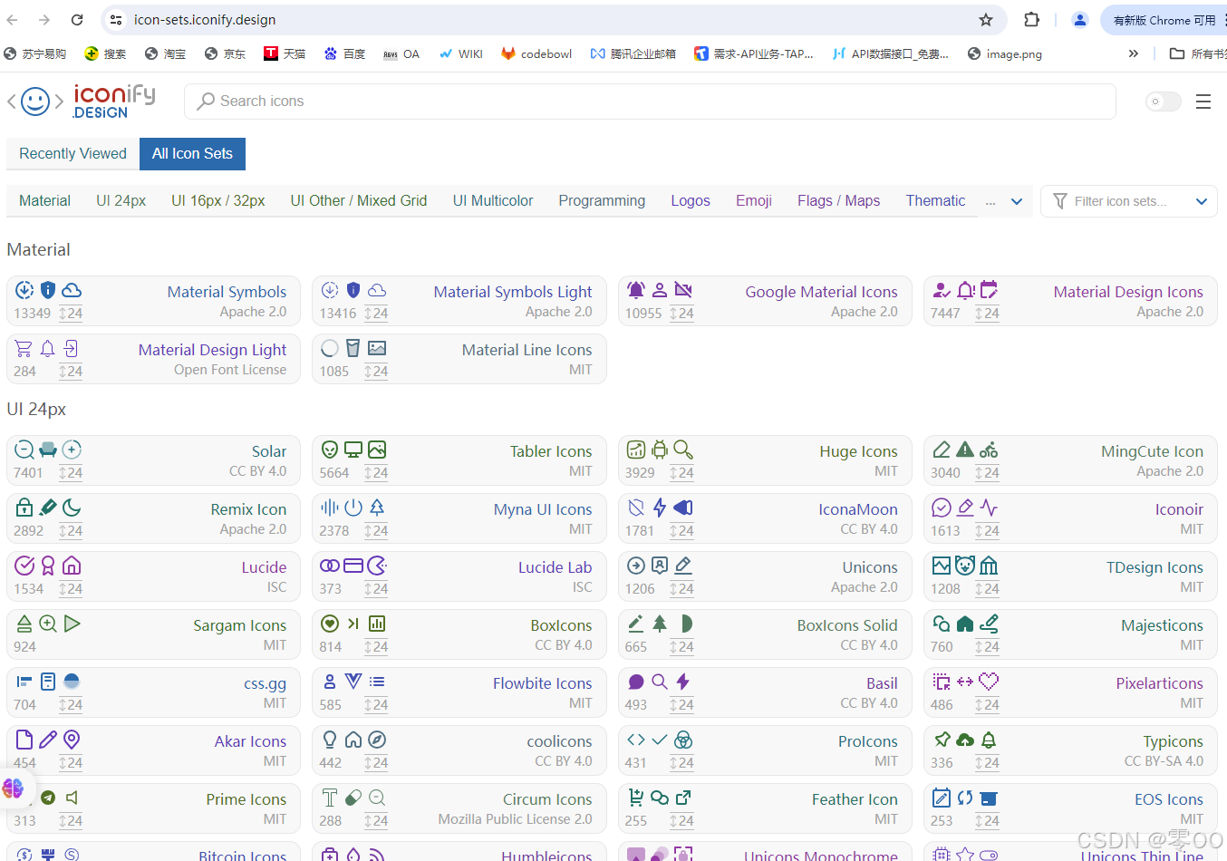This screenshot has width=1227, height=861.
Task: Click the Iconify smiley face logo
Action: coord(35,102)
